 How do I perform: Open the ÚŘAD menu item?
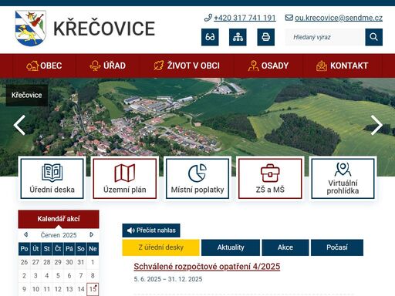(108, 66)
